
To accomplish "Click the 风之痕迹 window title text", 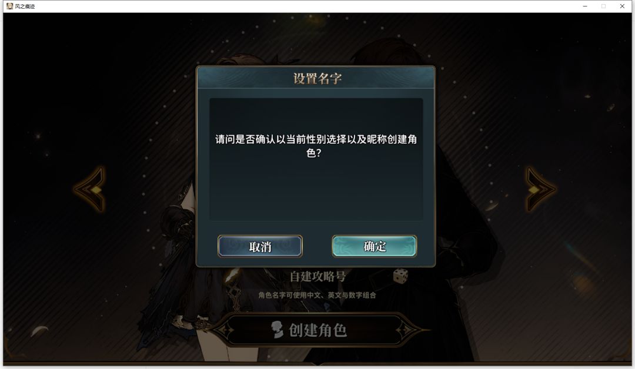I will (x=25, y=6).
